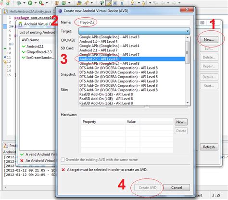Viewport: 228px width, 200px height.
Task: Click green check icon next to GingerBread-2.3
Action: coord(24,52)
